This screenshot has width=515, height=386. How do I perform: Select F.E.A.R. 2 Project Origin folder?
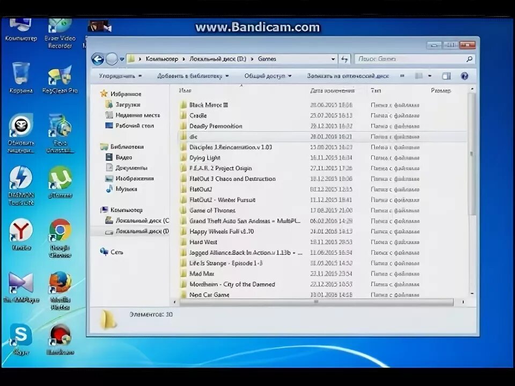(x=220, y=168)
